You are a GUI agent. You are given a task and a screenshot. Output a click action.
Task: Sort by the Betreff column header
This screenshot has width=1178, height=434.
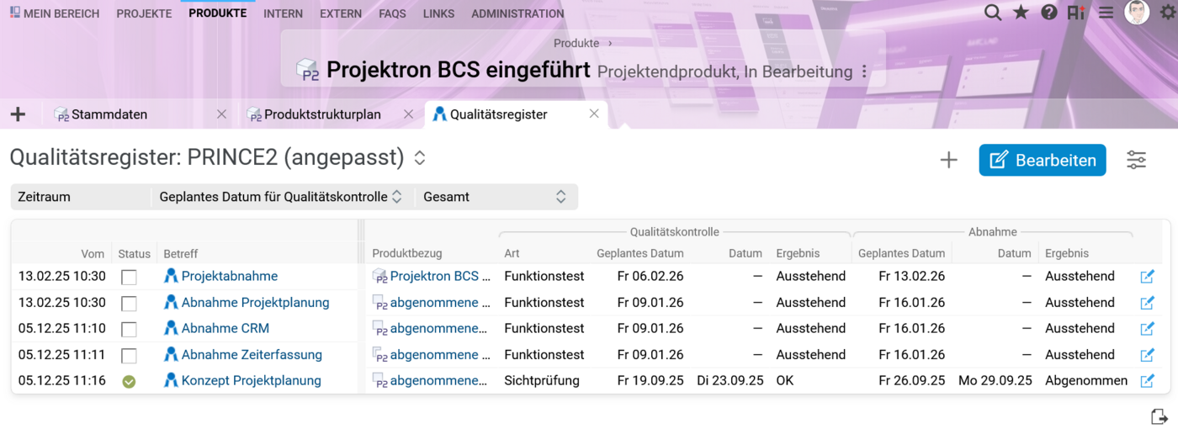(180, 253)
